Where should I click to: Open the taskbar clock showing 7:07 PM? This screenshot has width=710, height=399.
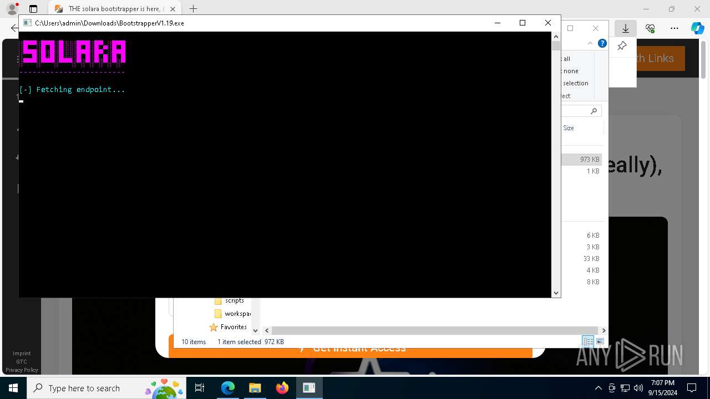tap(662, 388)
